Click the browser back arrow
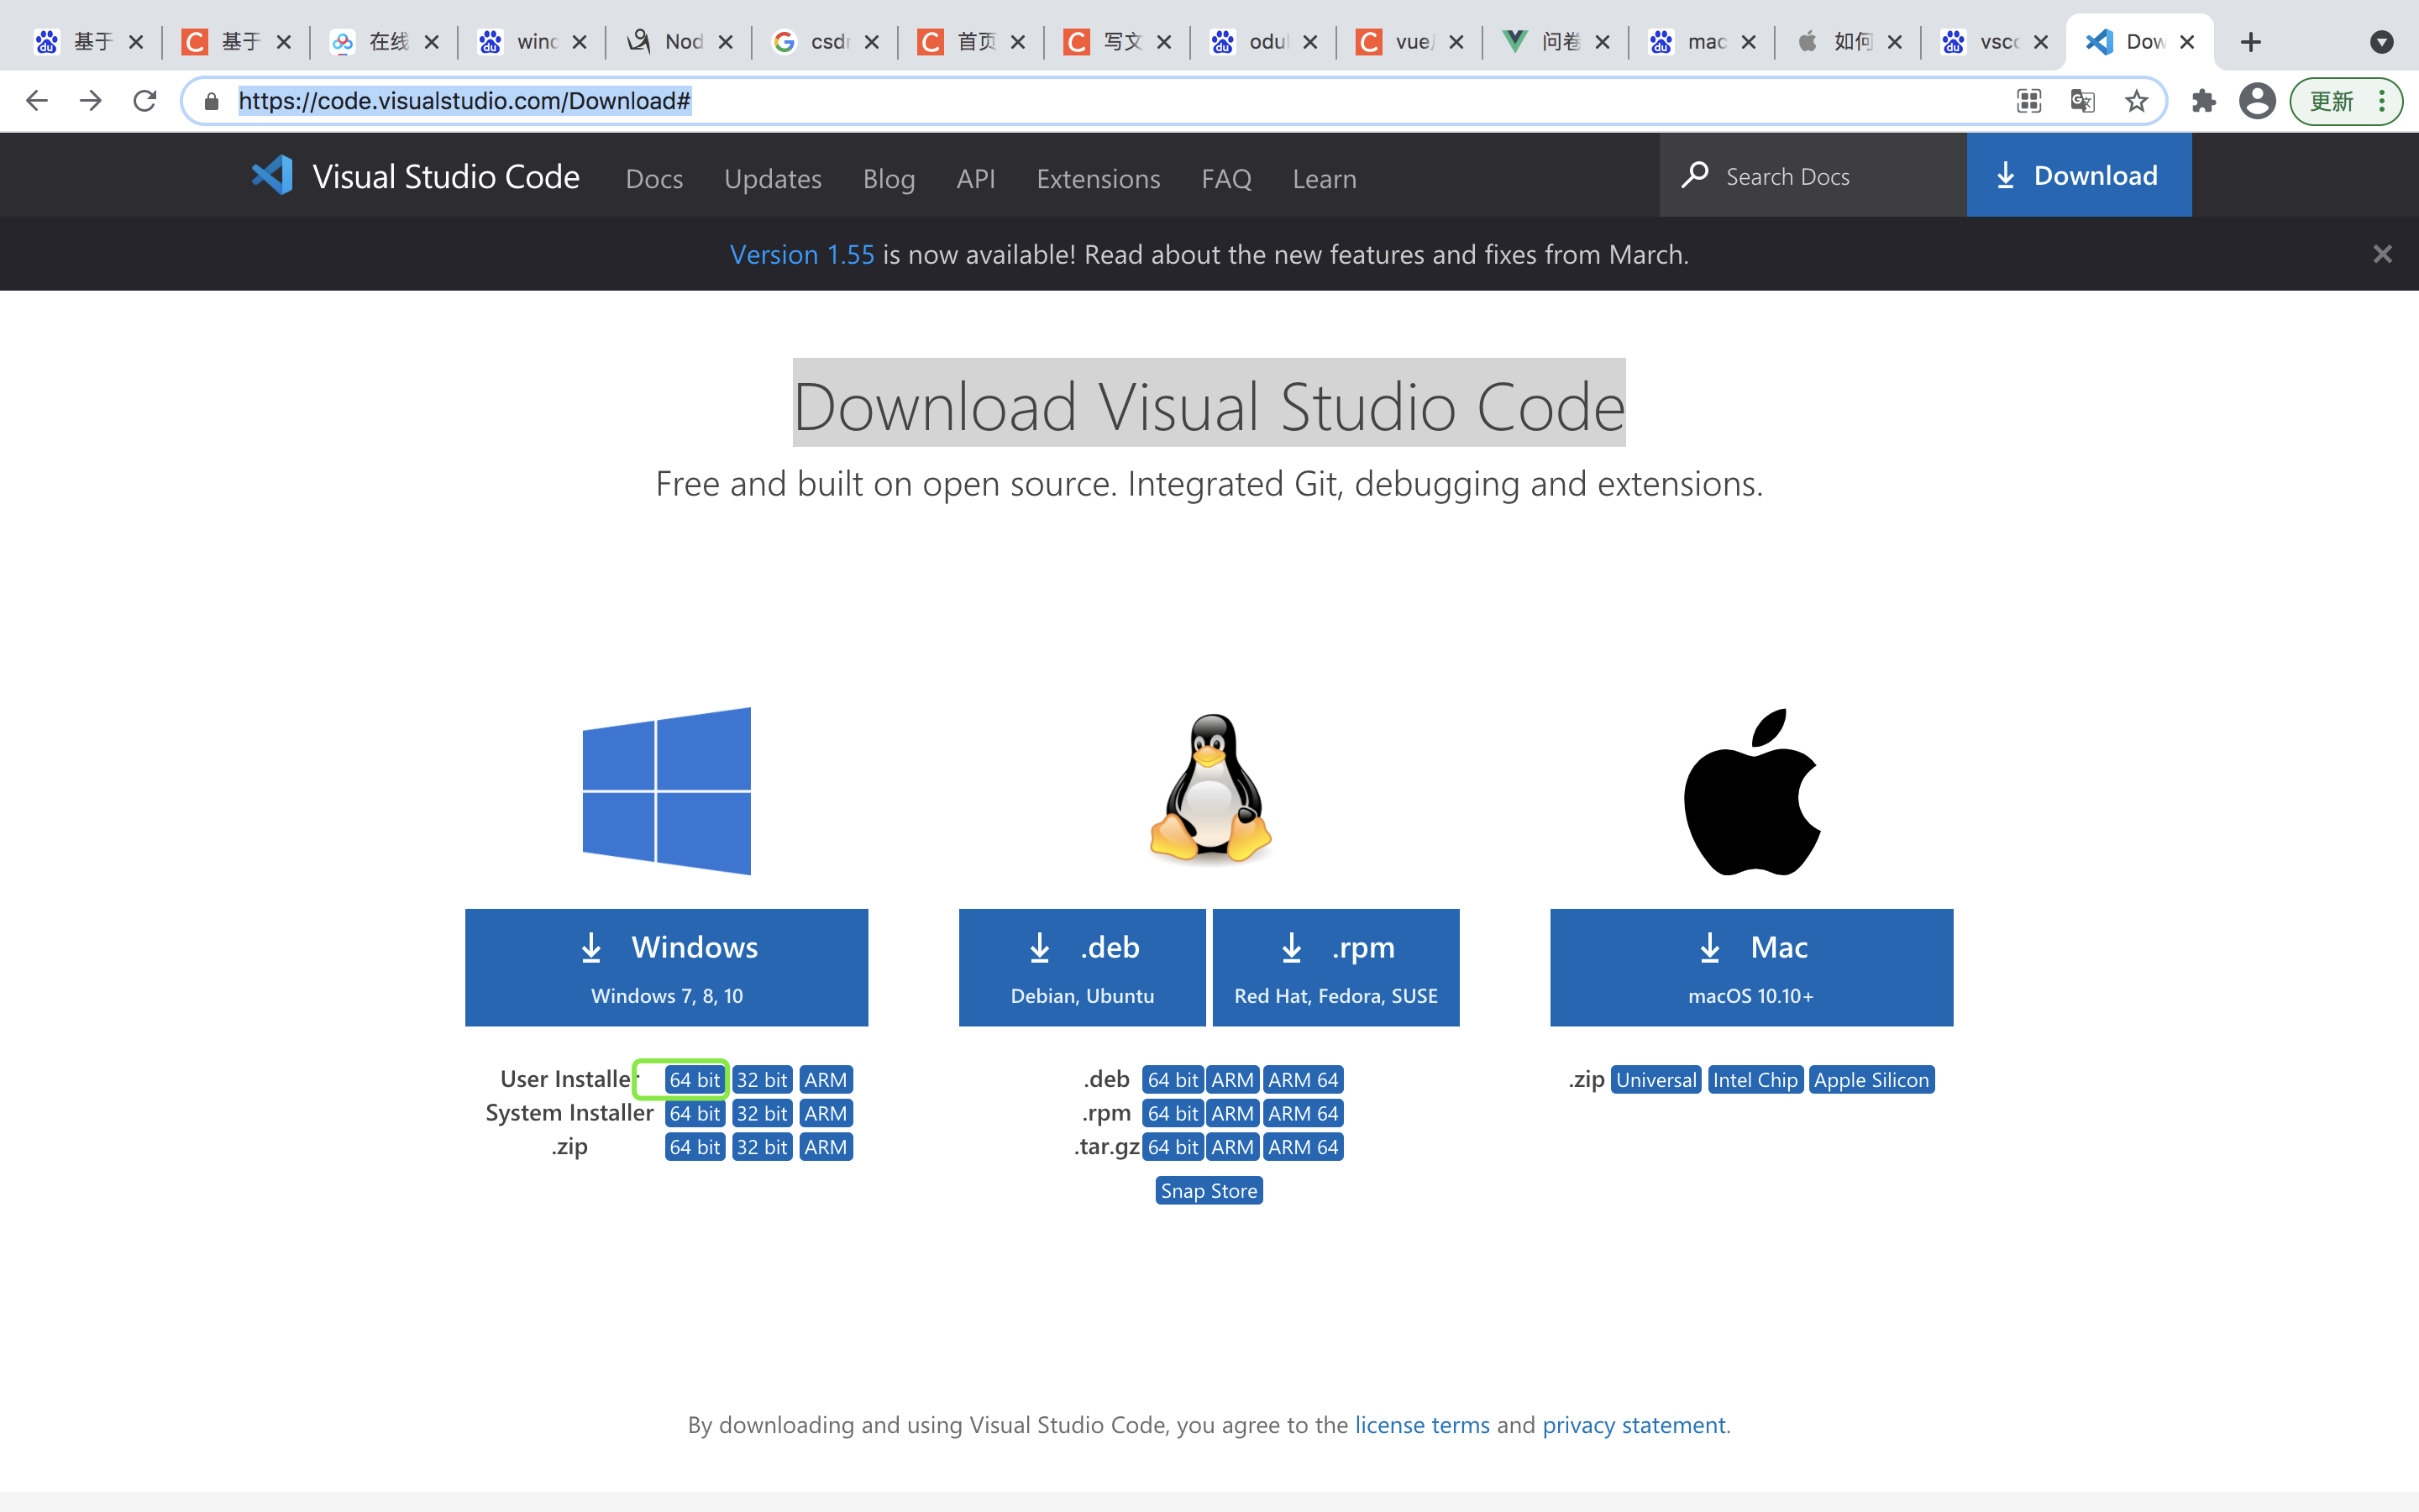Screen dimensions: 2419x1512 click(x=37, y=101)
